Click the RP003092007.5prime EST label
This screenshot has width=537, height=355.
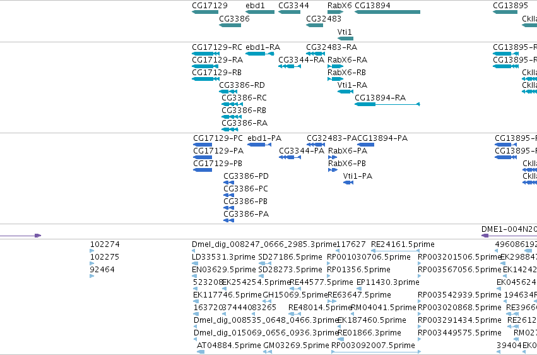[x=373, y=346]
